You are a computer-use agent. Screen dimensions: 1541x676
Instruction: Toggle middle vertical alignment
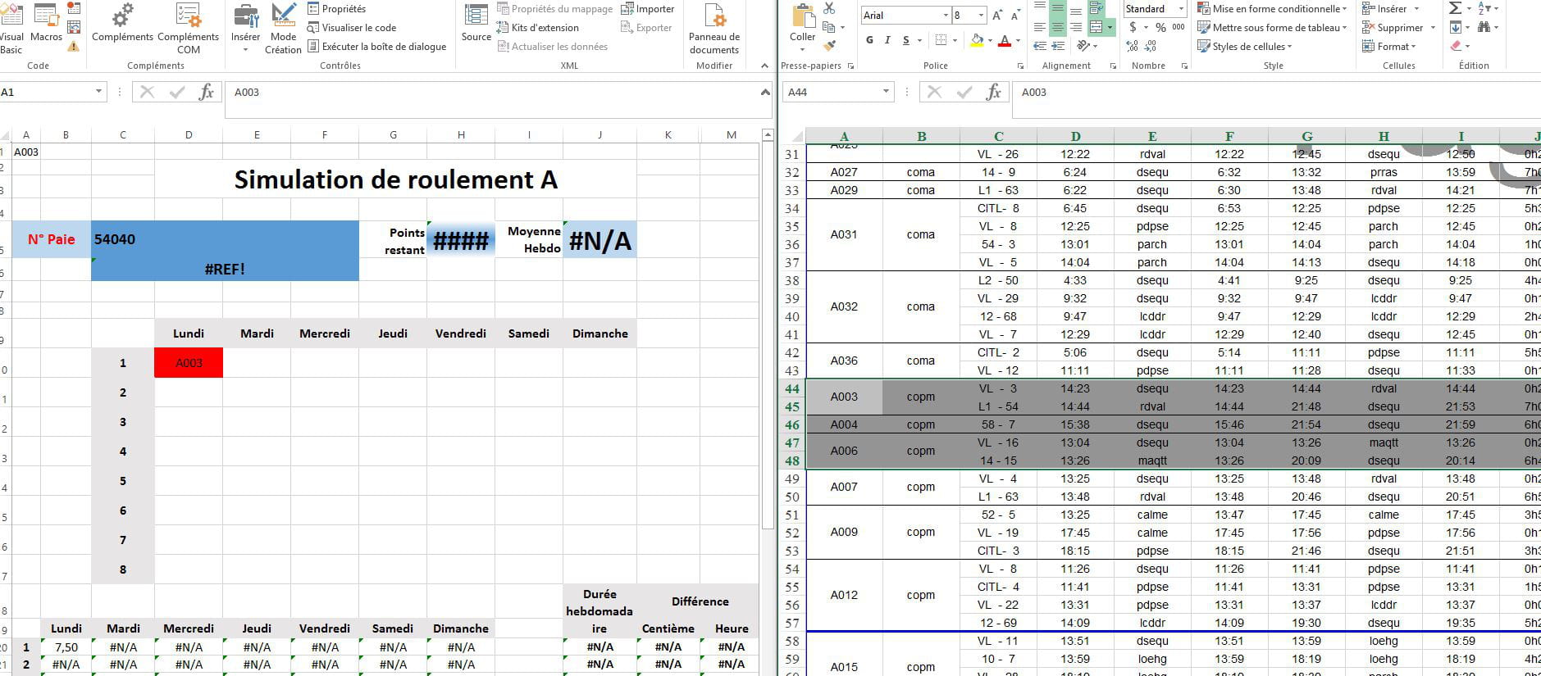[x=1057, y=9]
